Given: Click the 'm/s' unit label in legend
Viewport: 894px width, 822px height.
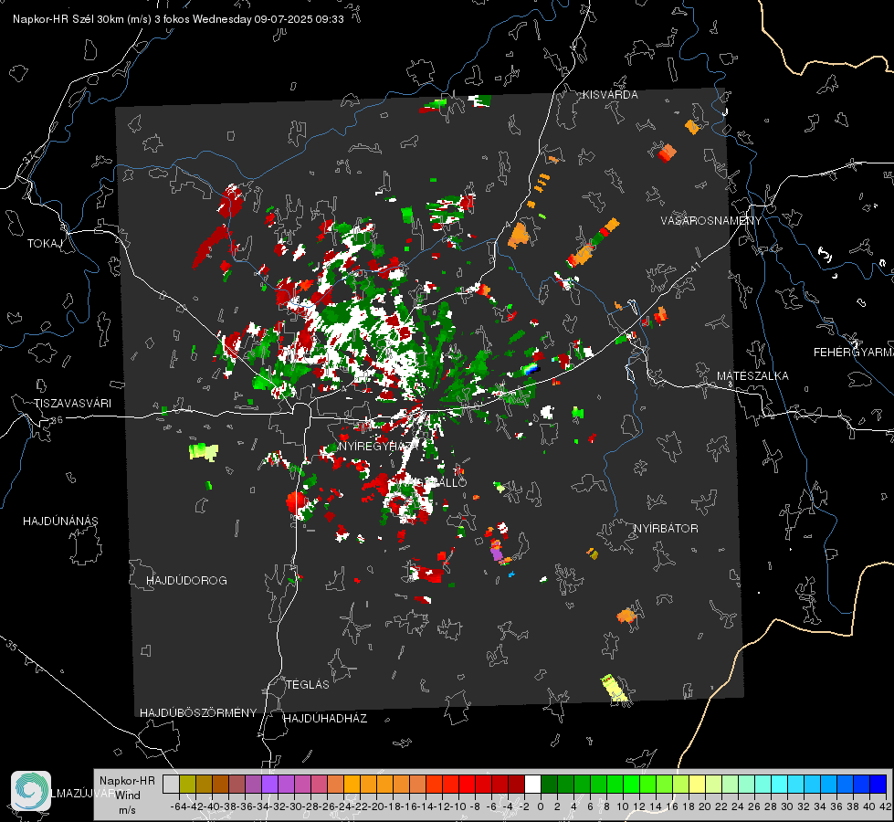Looking at the screenshot, I should point(128,810).
